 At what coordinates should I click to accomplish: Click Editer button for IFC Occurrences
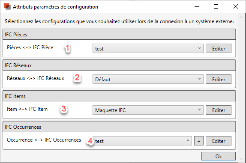219,141
